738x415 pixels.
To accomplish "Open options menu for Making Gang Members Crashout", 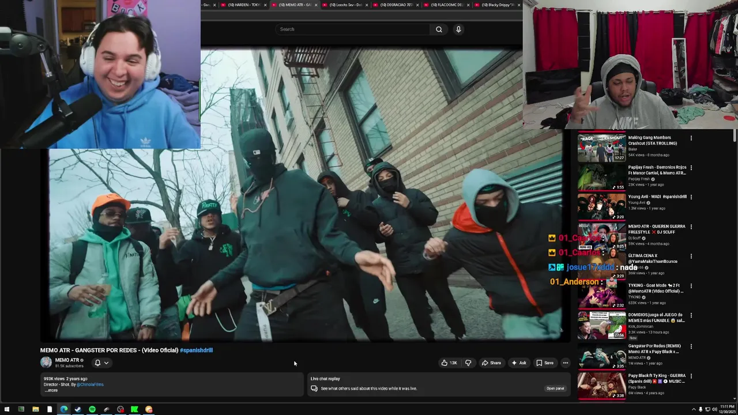I will [x=691, y=138].
